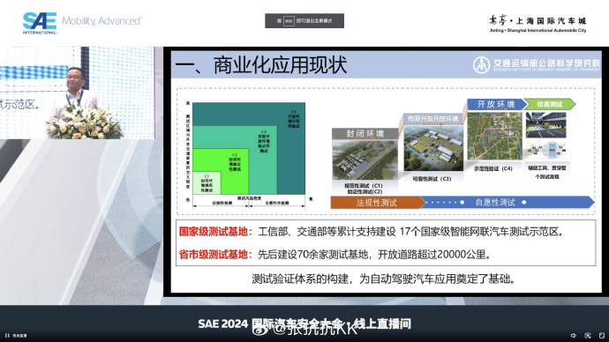Viewport: 609px width, 342px height.
Task: Click the SAE International logo
Action: (x=41, y=23)
